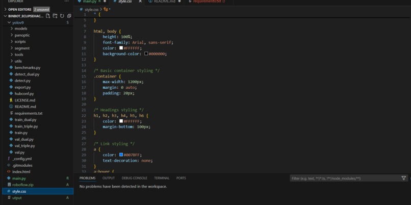Click the breadcrumb selector symbol icon

click(x=106, y=10)
